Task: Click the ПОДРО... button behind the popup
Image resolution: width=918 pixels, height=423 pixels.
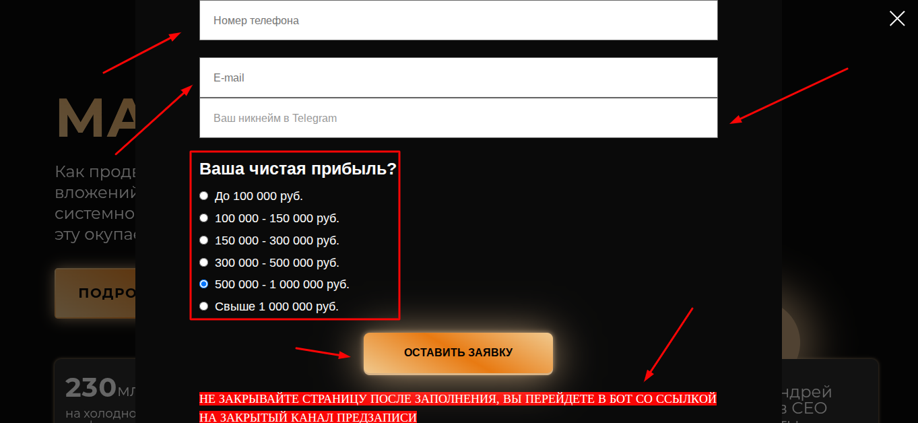Action: click(95, 293)
